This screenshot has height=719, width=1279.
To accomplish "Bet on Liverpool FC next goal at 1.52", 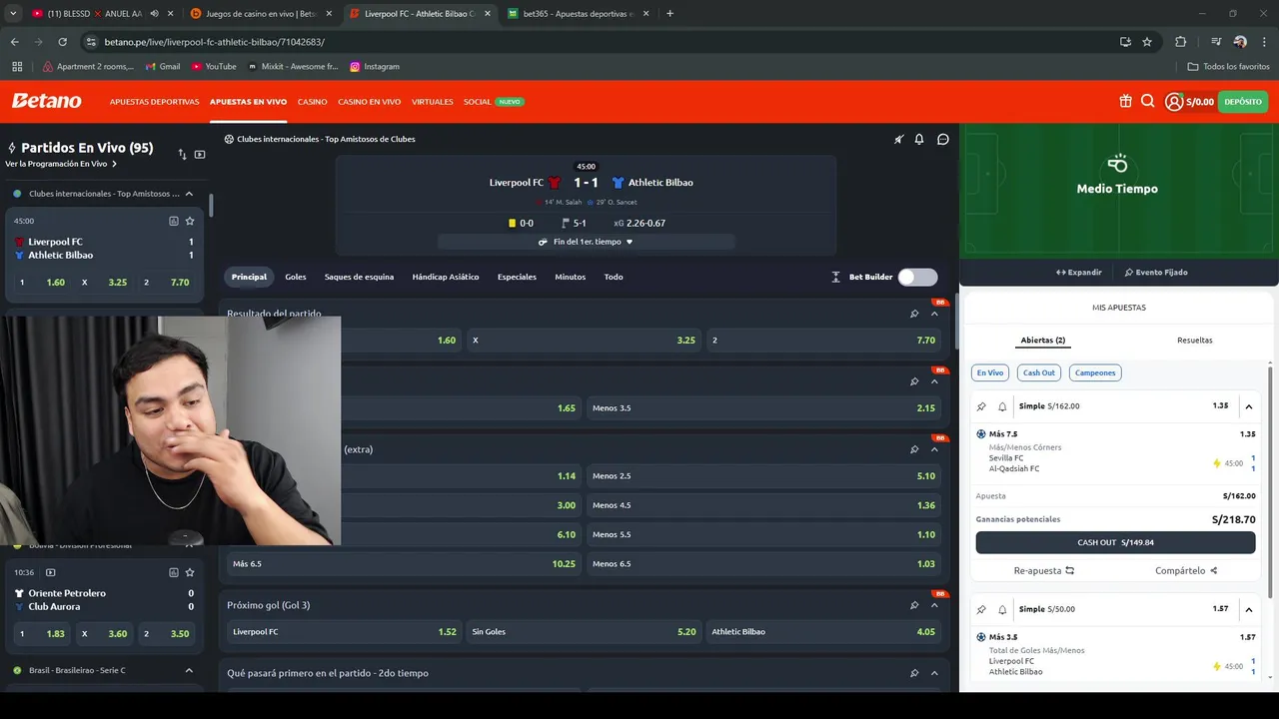I will click(x=344, y=632).
